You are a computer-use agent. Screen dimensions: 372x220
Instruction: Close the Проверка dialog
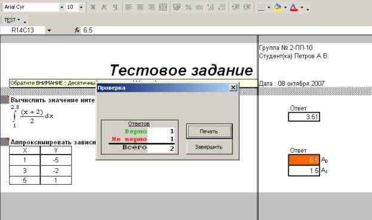point(233,88)
